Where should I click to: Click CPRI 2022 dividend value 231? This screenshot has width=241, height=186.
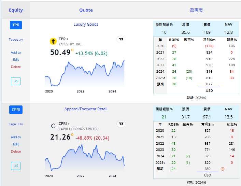(x=232, y=144)
